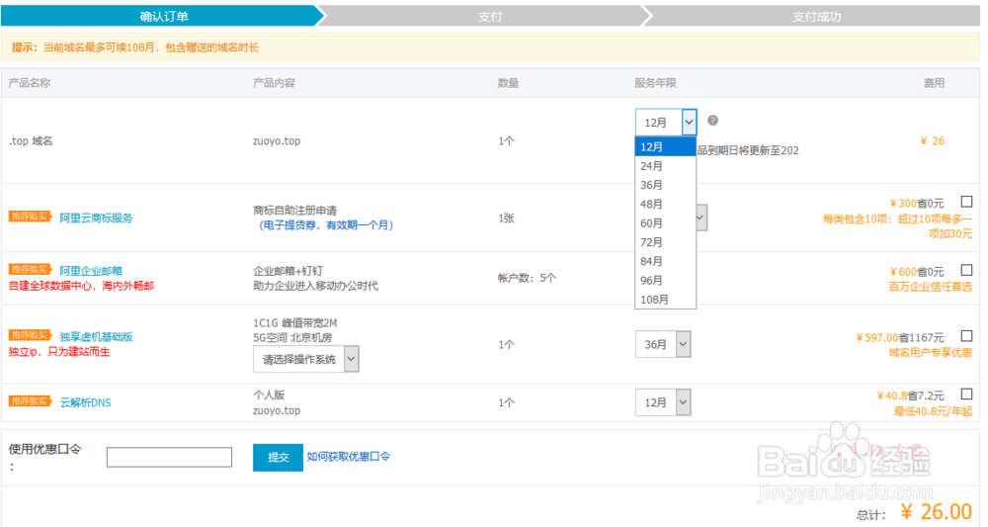The width and height of the screenshot is (988, 527).
Task: Click the 推荐购买 badge beside 阿里企业邮箱
Action: (x=30, y=269)
